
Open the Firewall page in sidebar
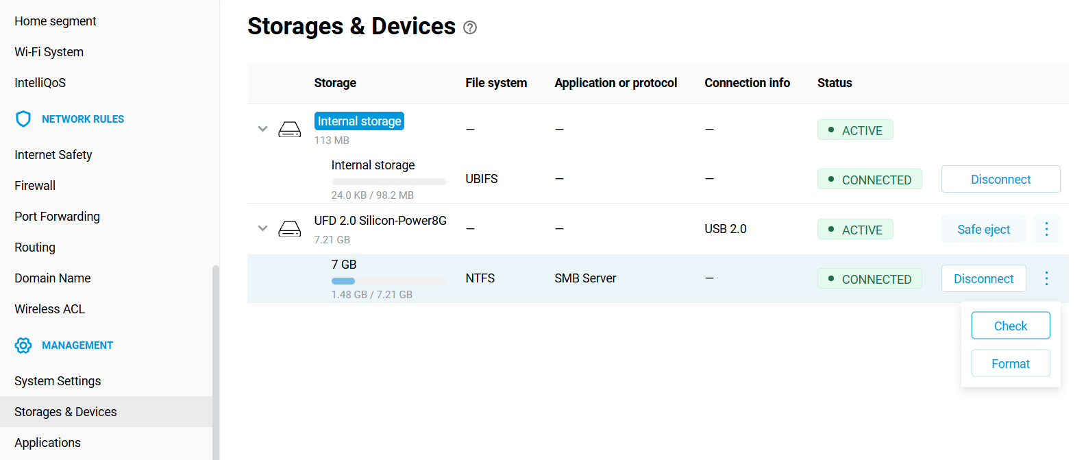tap(35, 186)
